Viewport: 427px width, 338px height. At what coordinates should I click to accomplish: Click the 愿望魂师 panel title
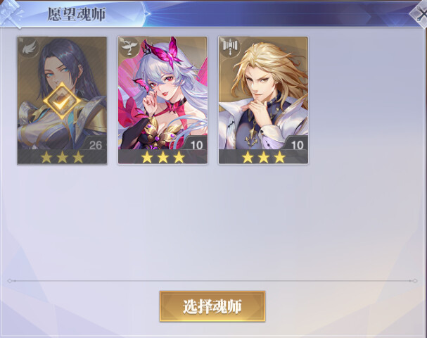(x=77, y=14)
